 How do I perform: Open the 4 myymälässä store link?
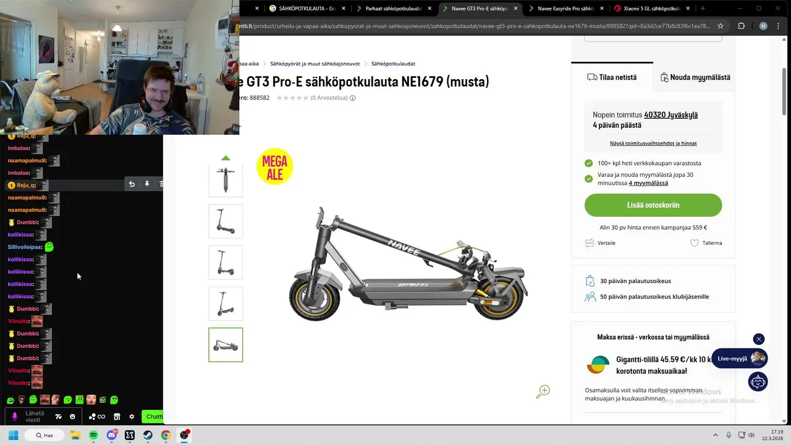[x=648, y=183]
